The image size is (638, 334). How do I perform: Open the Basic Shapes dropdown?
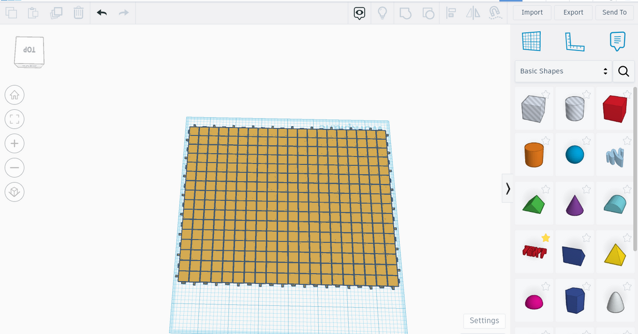click(562, 71)
